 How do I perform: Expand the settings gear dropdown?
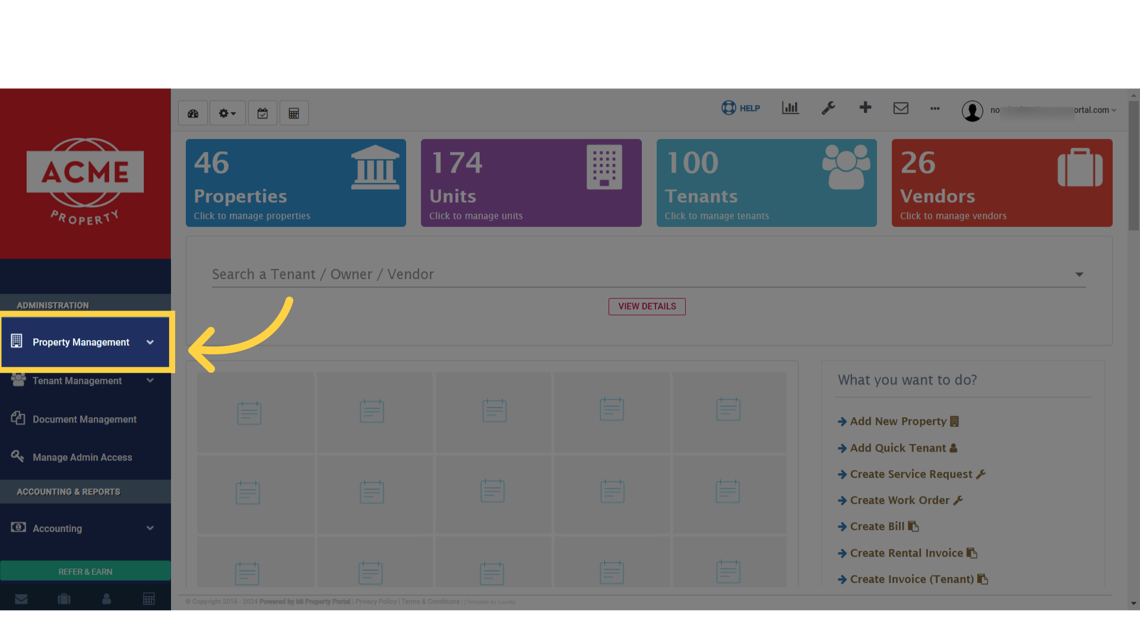click(227, 112)
